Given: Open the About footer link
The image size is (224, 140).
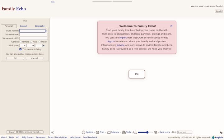Looking at the screenshot, I should click(x=4, y=137).
